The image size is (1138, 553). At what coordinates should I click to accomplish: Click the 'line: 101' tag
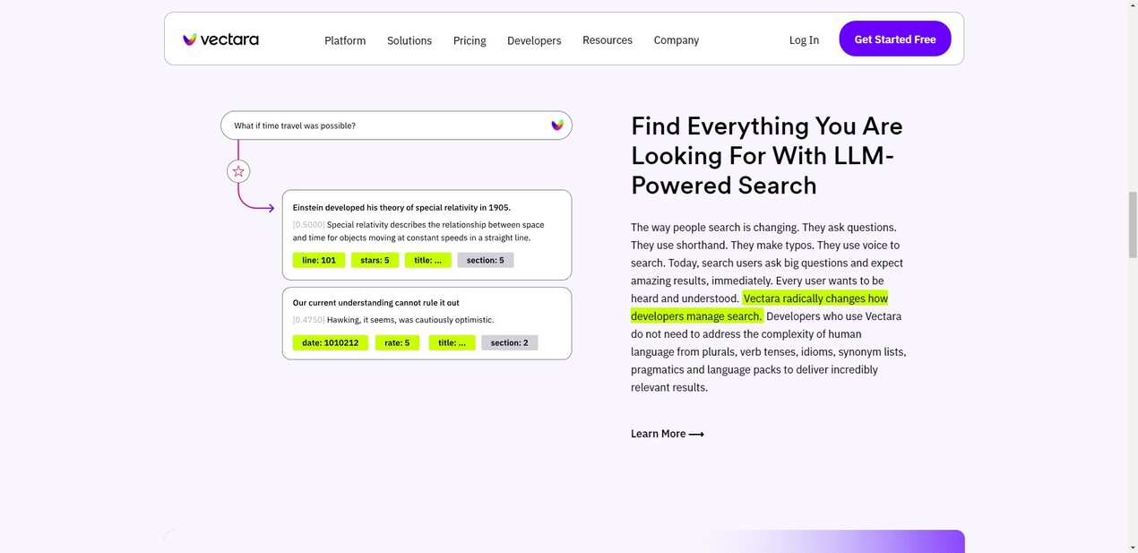click(319, 260)
